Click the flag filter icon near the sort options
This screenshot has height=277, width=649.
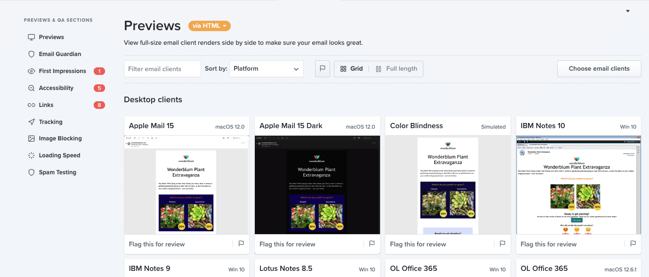[x=322, y=68]
